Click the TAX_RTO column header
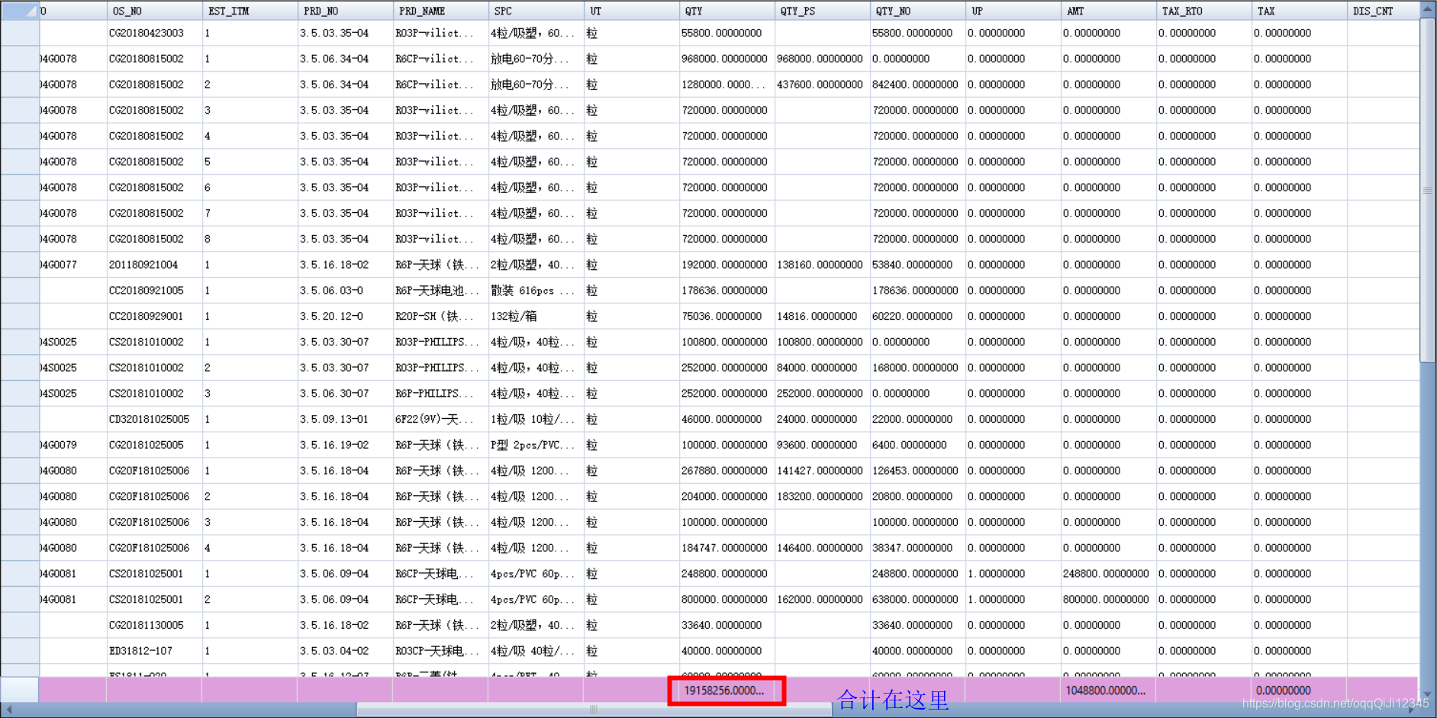1437x718 pixels. click(x=1203, y=11)
